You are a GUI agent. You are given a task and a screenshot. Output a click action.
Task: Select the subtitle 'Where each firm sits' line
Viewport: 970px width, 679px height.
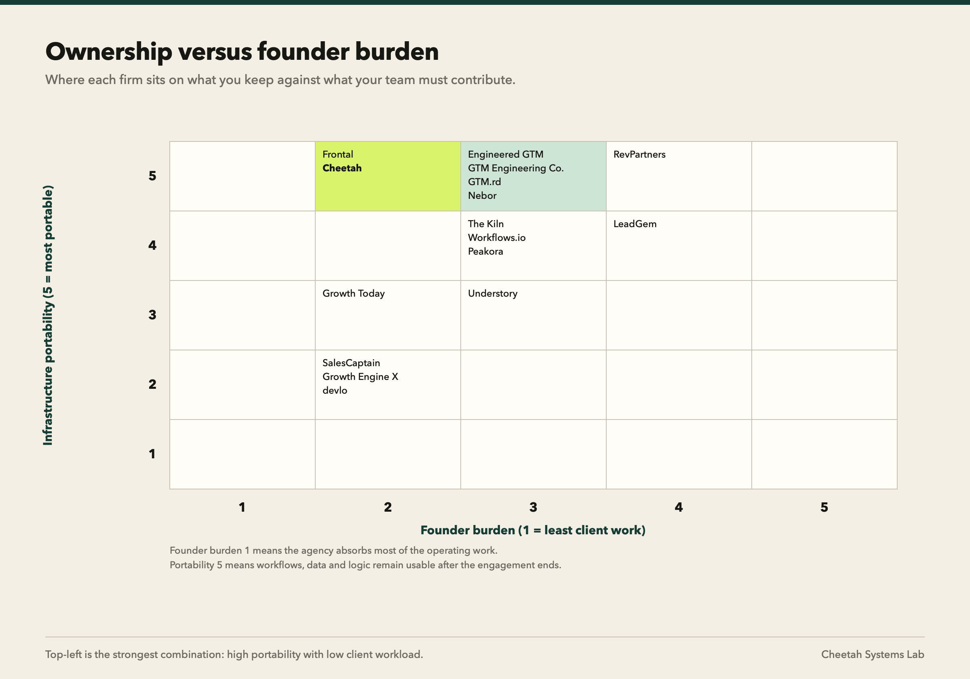(x=280, y=80)
